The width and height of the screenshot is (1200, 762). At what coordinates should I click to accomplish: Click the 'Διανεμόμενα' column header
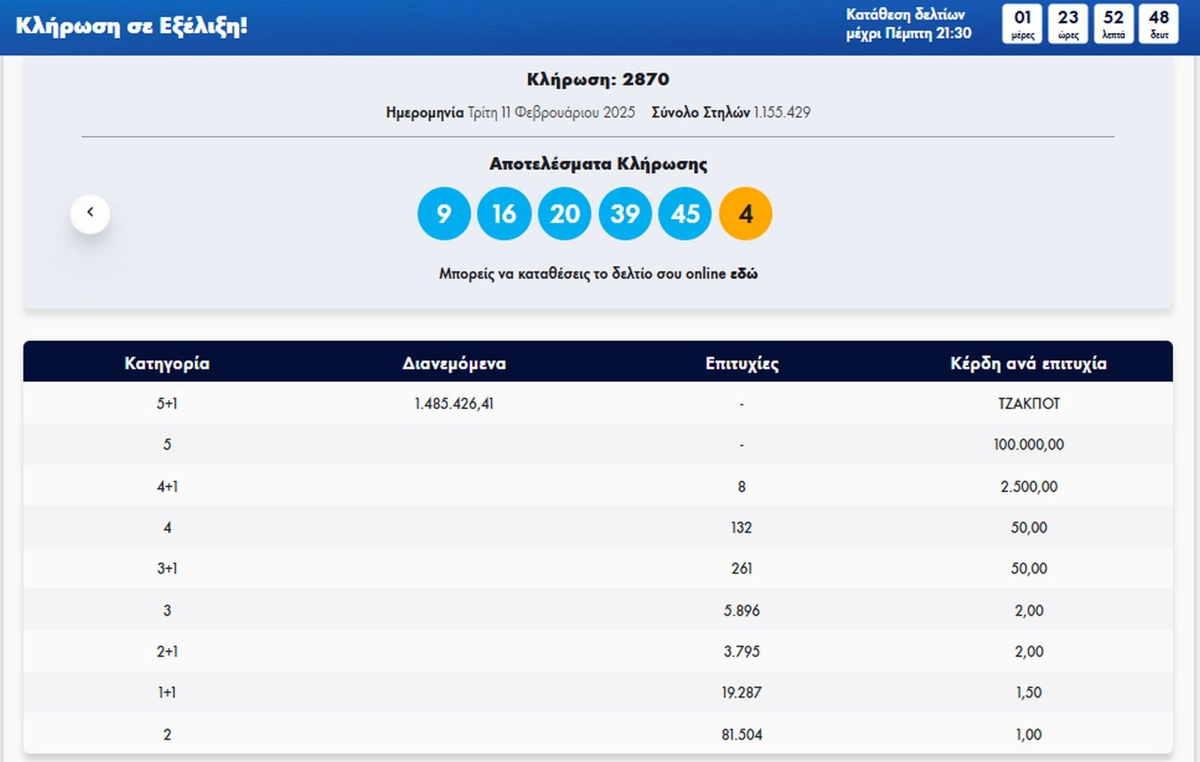pyautogui.click(x=454, y=363)
